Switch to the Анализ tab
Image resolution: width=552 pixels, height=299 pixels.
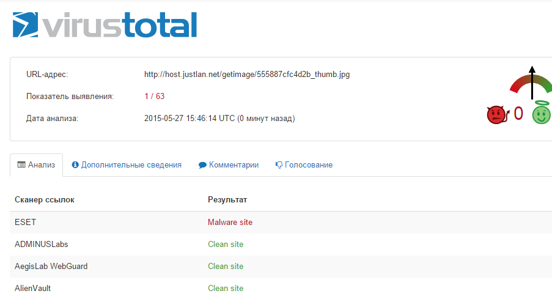[x=36, y=165]
